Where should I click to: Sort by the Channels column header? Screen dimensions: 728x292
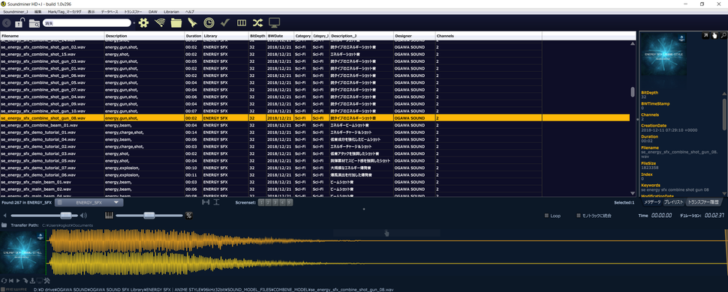click(489, 36)
